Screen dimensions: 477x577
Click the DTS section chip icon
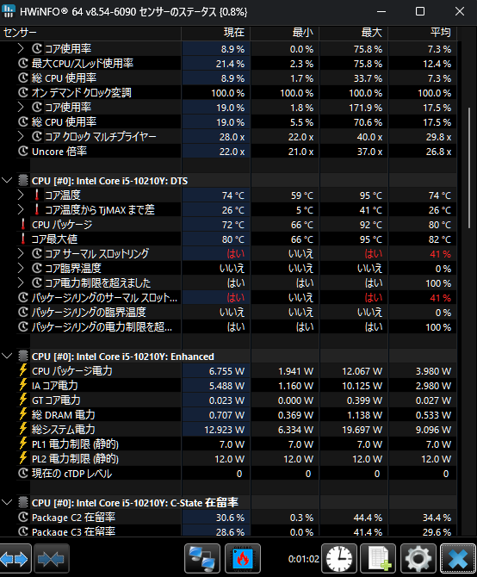click(23, 181)
